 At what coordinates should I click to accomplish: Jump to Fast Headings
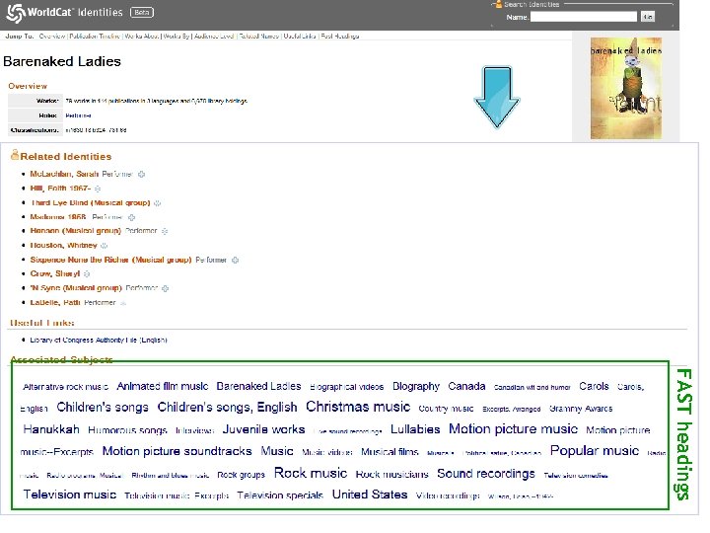339,37
